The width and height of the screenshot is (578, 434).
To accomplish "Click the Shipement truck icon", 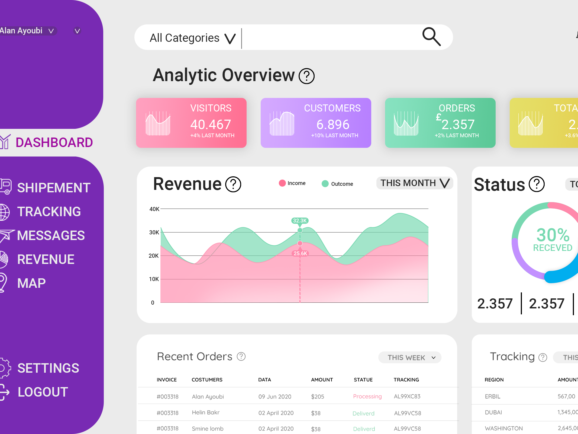I will pos(5,187).
